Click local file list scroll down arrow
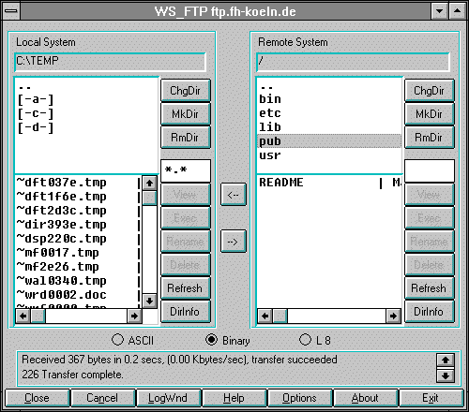Image resolution: width=469 pixels, height=412 pixels. 149,301
